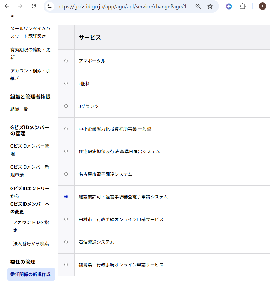
Task: Select 住宅瑕疵担保履行法 基準日届出システム radio button
Action: click(x=66, y=151)
